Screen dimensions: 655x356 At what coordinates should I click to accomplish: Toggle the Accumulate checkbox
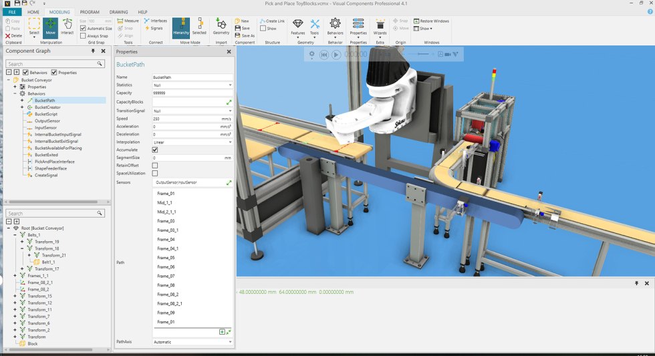coord(155,150)
